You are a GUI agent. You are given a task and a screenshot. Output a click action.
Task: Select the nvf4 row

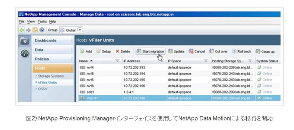[x=179, y=67]
